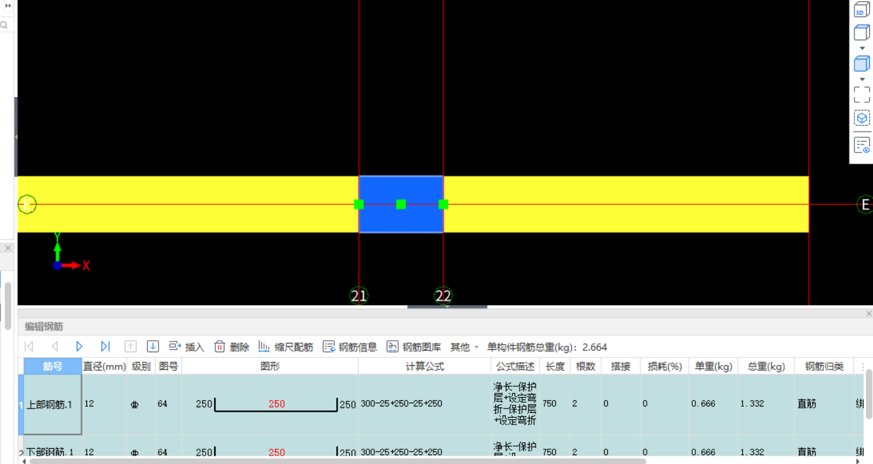Select the solid shaded cube display icon
This screenshot has height=464, width=873.
click(x=862, y=64)
